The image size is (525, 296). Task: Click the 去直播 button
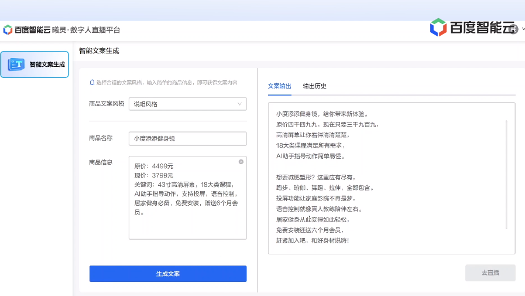[490, 273]
